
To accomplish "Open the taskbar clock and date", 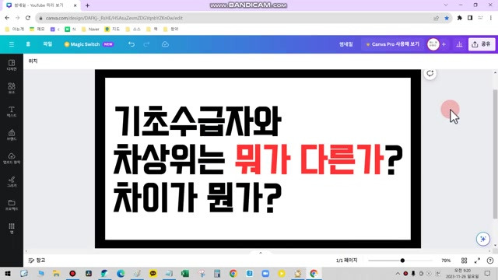I will 462,273.
